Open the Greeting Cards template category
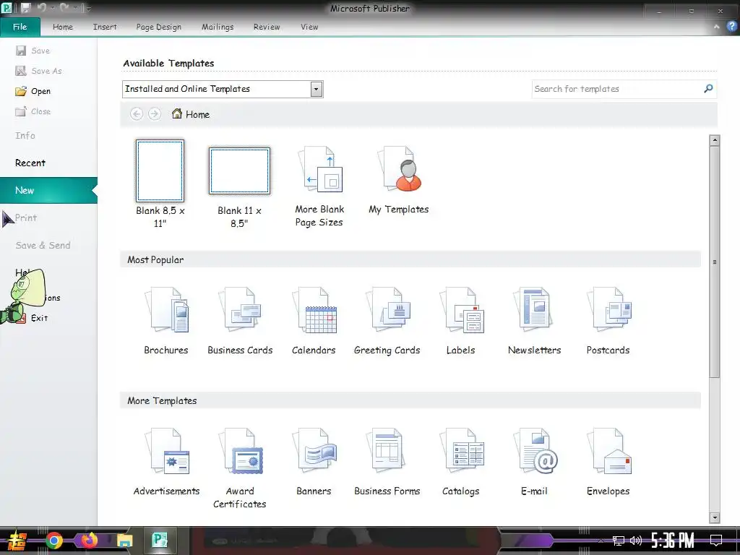 click(x=387, y=321)
